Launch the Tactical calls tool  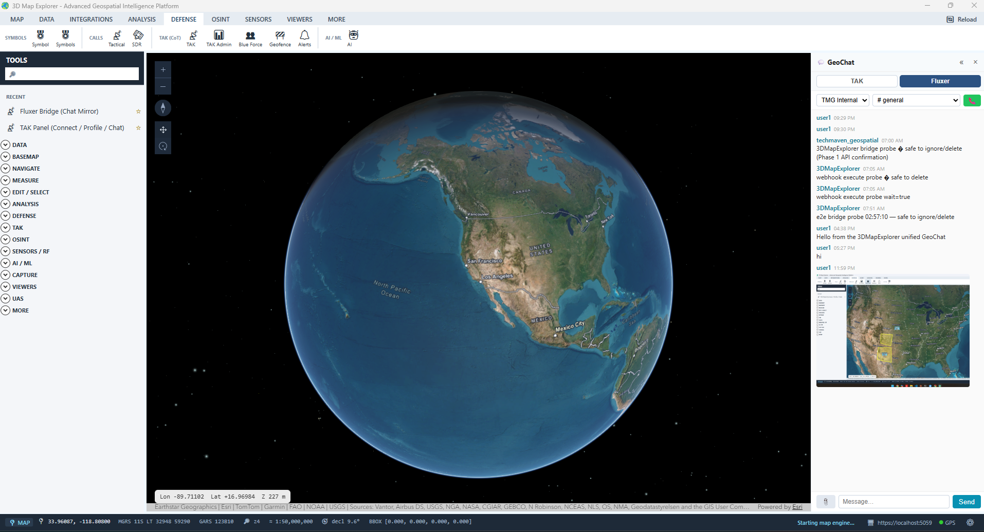[117, 38]
